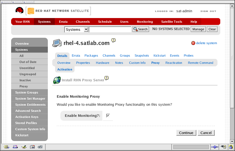Click the sat-admin username
The width and height of the screenshot is (235, 151).
point(184,11)
